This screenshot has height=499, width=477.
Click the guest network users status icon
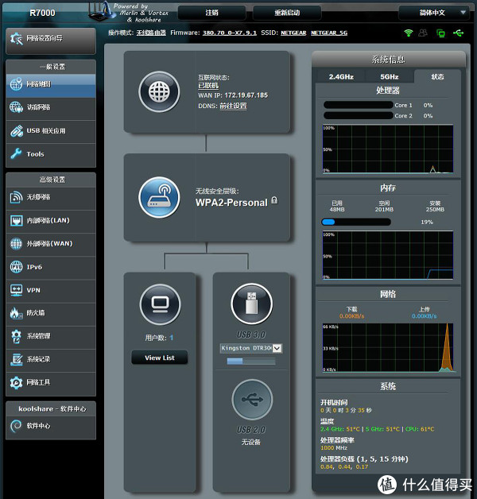(x=423, y=33)
